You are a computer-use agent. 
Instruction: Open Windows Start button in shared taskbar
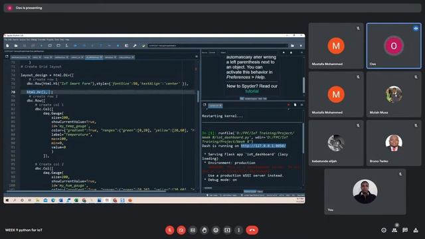point(7,200)
